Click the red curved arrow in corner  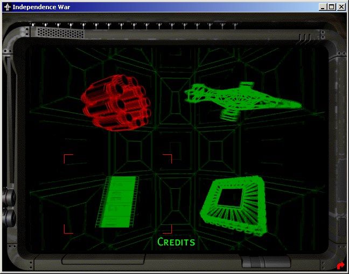340,265
